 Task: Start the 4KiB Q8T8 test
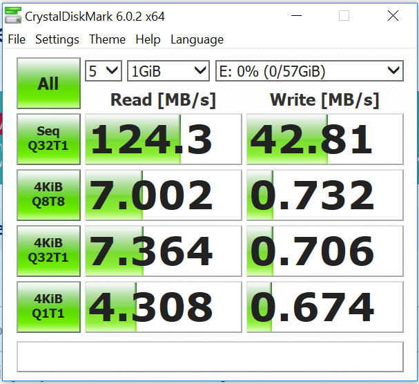48,195
